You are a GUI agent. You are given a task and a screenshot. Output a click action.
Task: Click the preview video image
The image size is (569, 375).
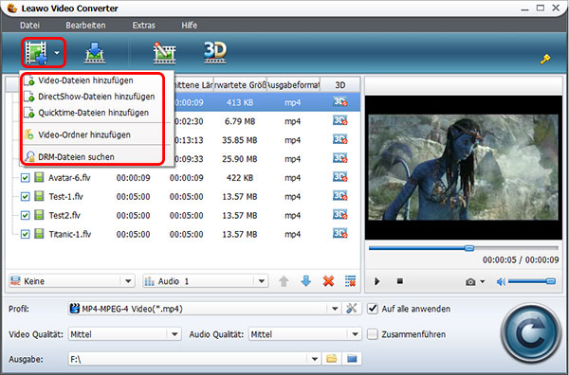pyautogui.click(x=463, y=168)
